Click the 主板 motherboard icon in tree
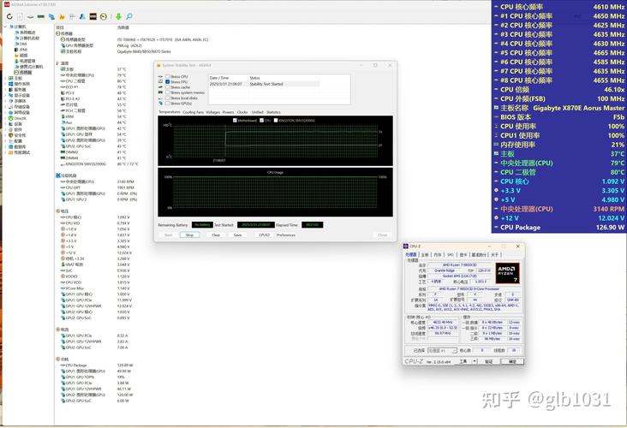 [x=11, y=79]
